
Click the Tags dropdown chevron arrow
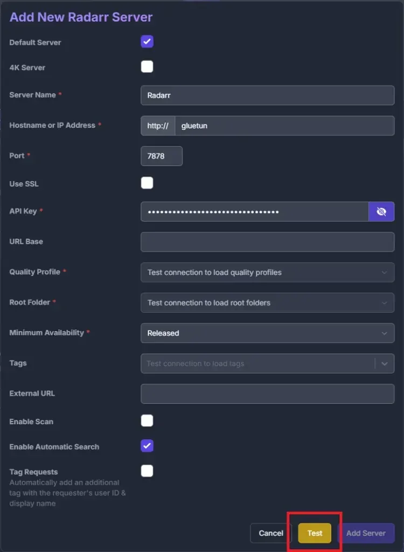click(x=385, y=364)
